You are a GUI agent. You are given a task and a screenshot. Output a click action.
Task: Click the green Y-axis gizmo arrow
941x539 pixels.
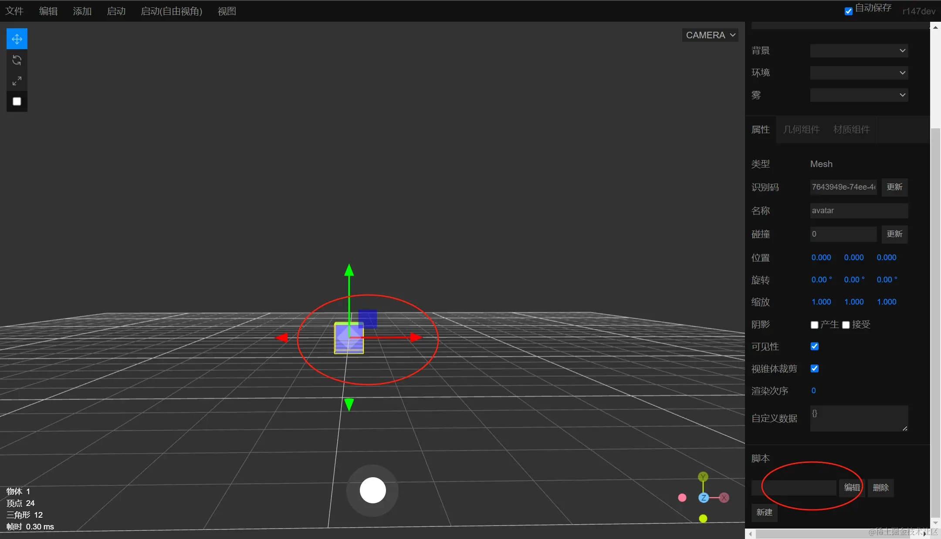(x=349, y=271)
